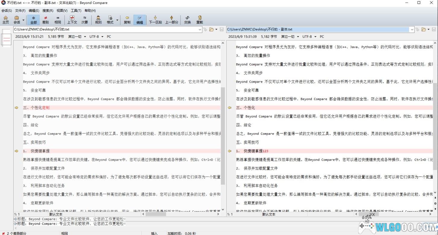
Task: Click the 规则 (Rules) toolbar icon
Action: (98, 20)
